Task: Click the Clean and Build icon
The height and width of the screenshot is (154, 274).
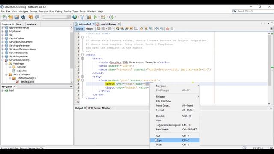Action: pyautogui.click(x=89, y=17)
